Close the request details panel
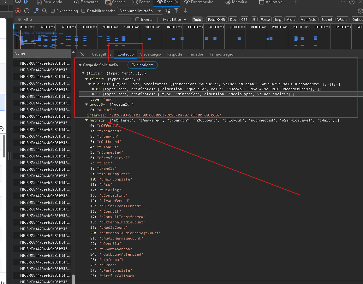Image resolution: width=363 pixels, height=284 pixels. point(82,54)
